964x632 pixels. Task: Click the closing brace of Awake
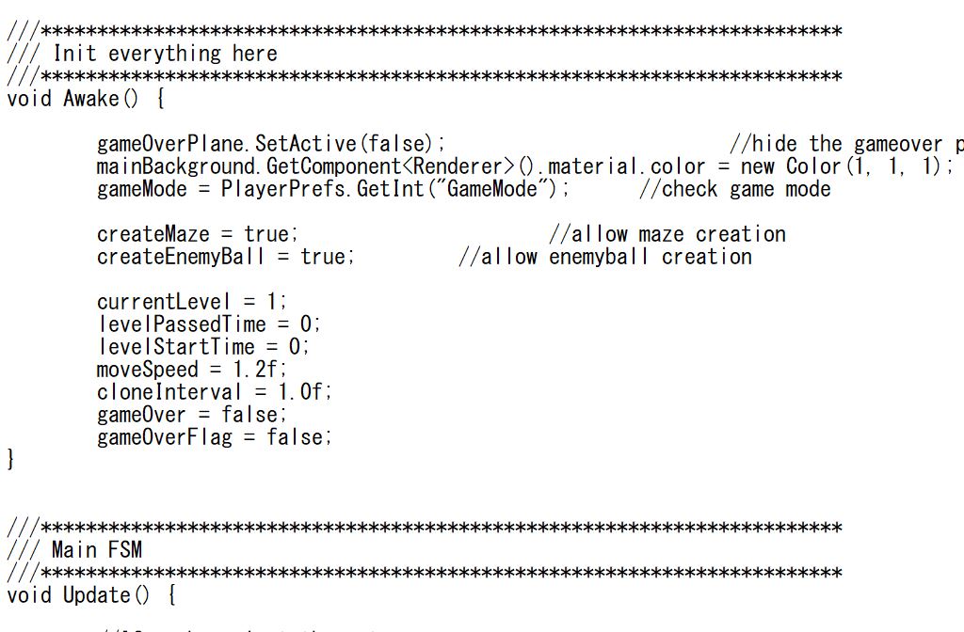[x=10, y=459]
